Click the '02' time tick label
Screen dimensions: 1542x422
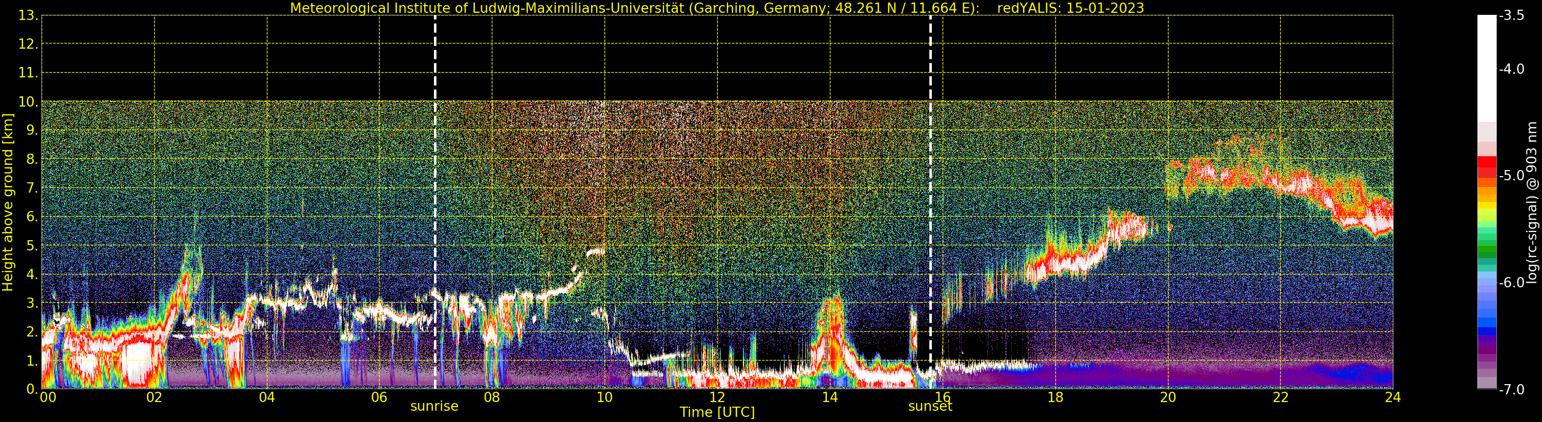(154, 397)
